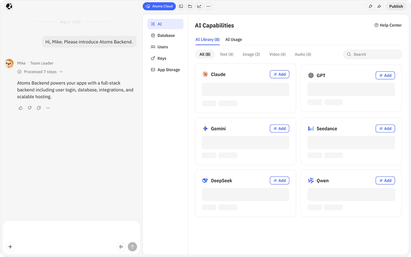Viewport: 411px width, 257px height.
Task: Switch to the AI Usage tab
Action: click(233, 40)
